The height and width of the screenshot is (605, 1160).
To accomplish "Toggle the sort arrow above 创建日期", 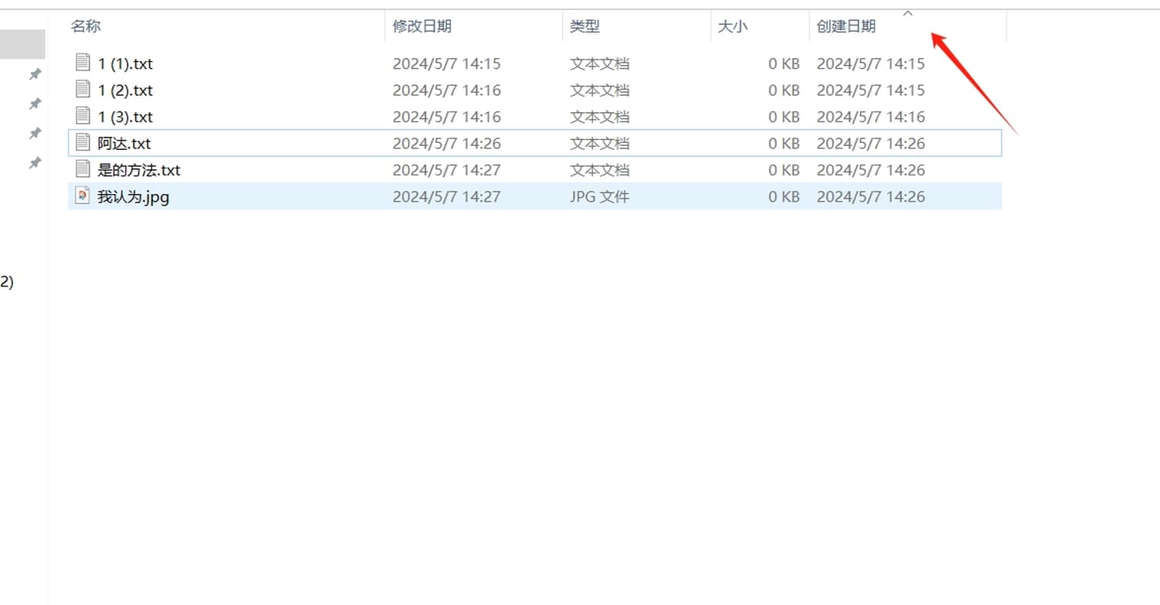I will coord(908,13).
